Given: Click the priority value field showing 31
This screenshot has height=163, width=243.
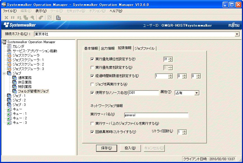Looking at the screenshot, I should click(166, 59).
